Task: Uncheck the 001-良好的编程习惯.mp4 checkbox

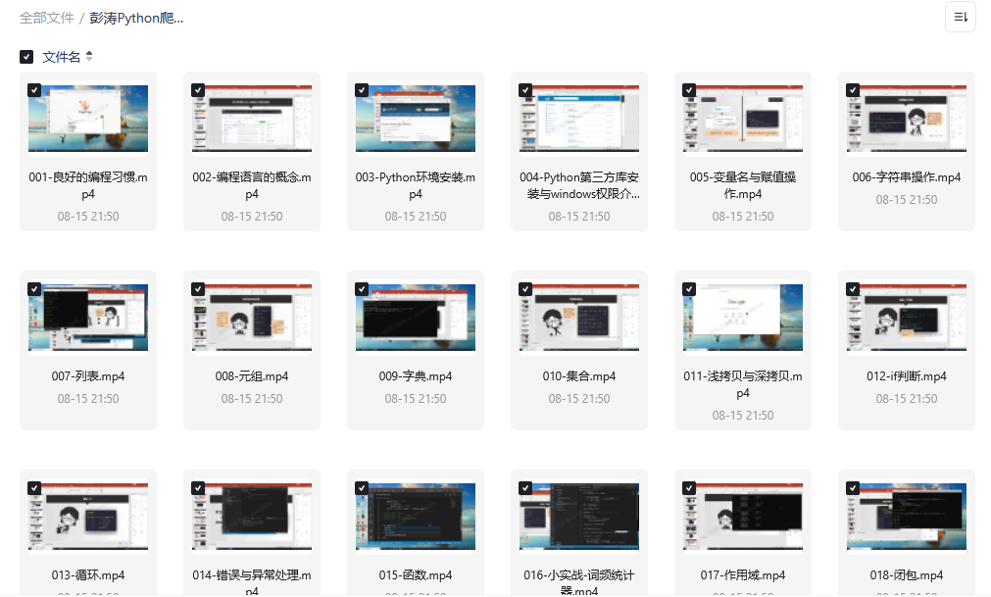Action: coord(34,90)
